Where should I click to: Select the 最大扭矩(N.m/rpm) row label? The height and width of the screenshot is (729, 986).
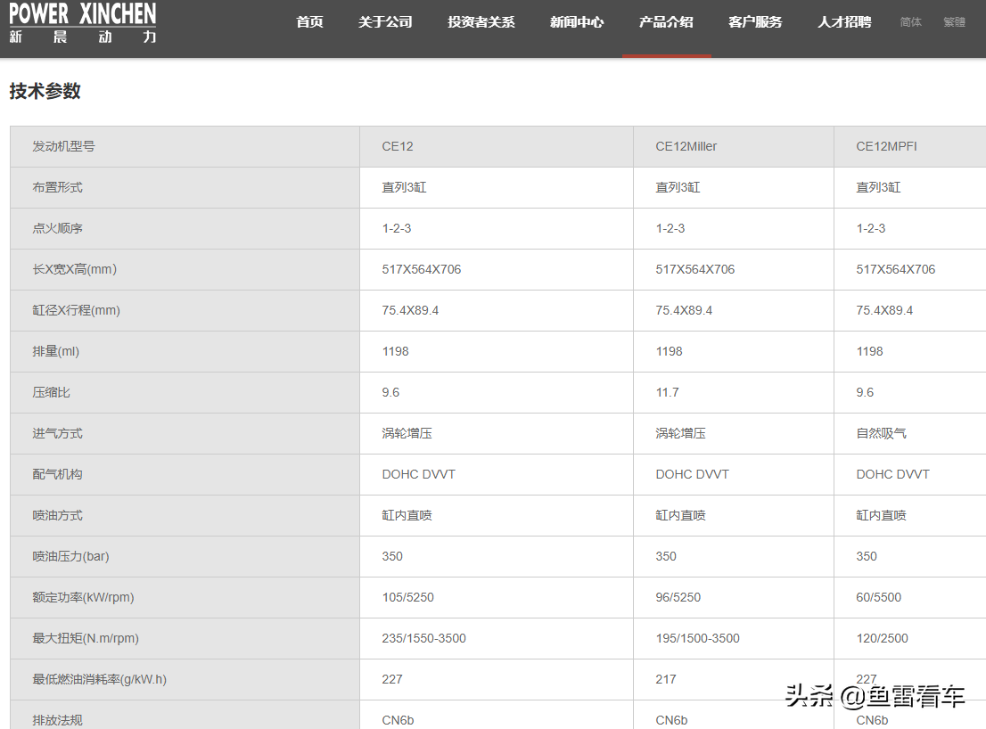(86, 638)
